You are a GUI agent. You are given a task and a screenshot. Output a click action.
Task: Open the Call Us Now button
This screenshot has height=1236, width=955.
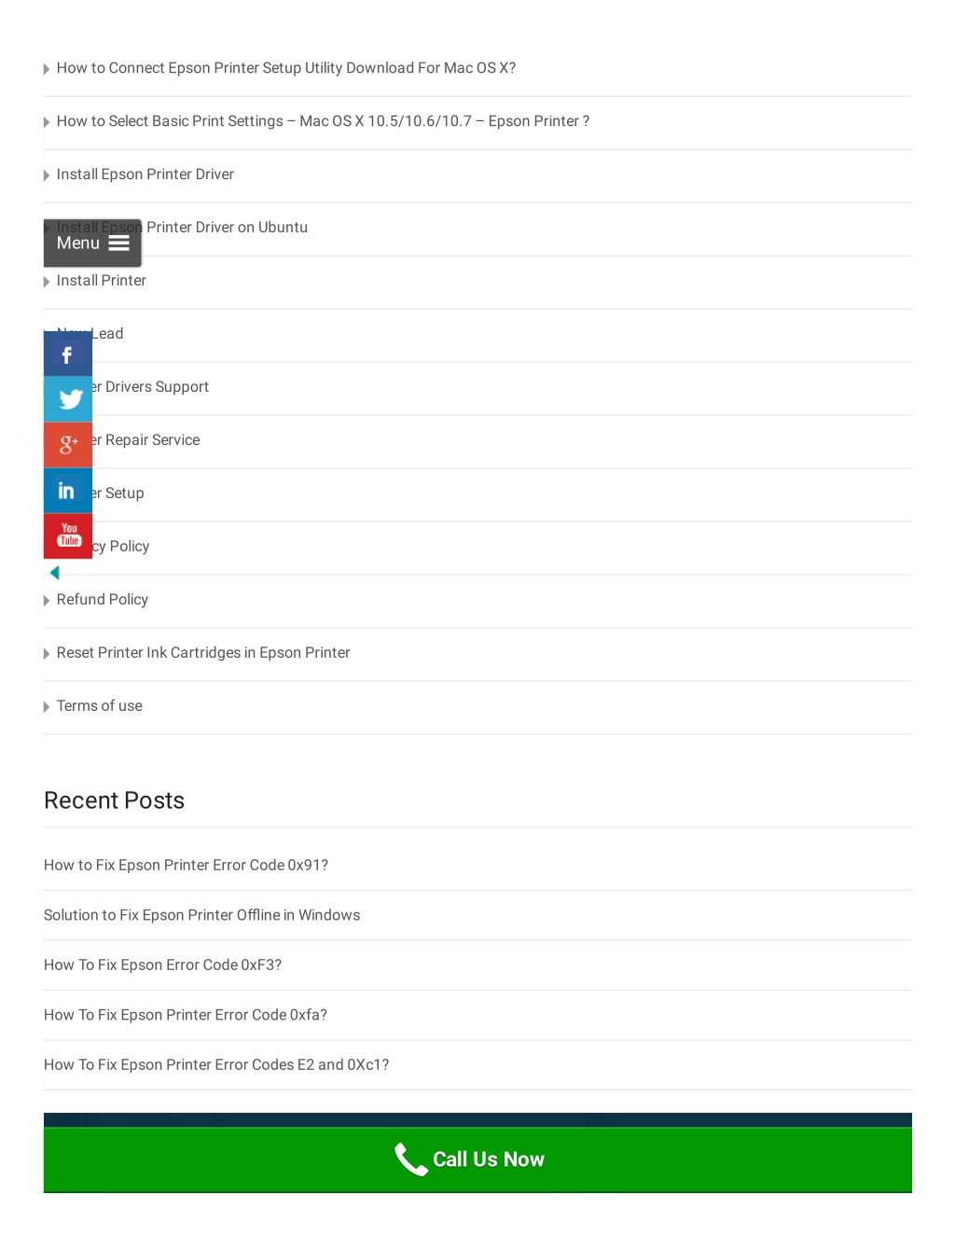coord(477,1160)
